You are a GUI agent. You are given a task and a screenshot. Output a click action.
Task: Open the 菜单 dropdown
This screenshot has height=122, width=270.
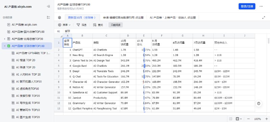(x=64, y=25)
